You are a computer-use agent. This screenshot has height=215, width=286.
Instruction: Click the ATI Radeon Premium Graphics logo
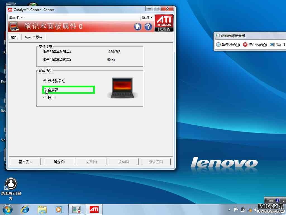(164, 23)
